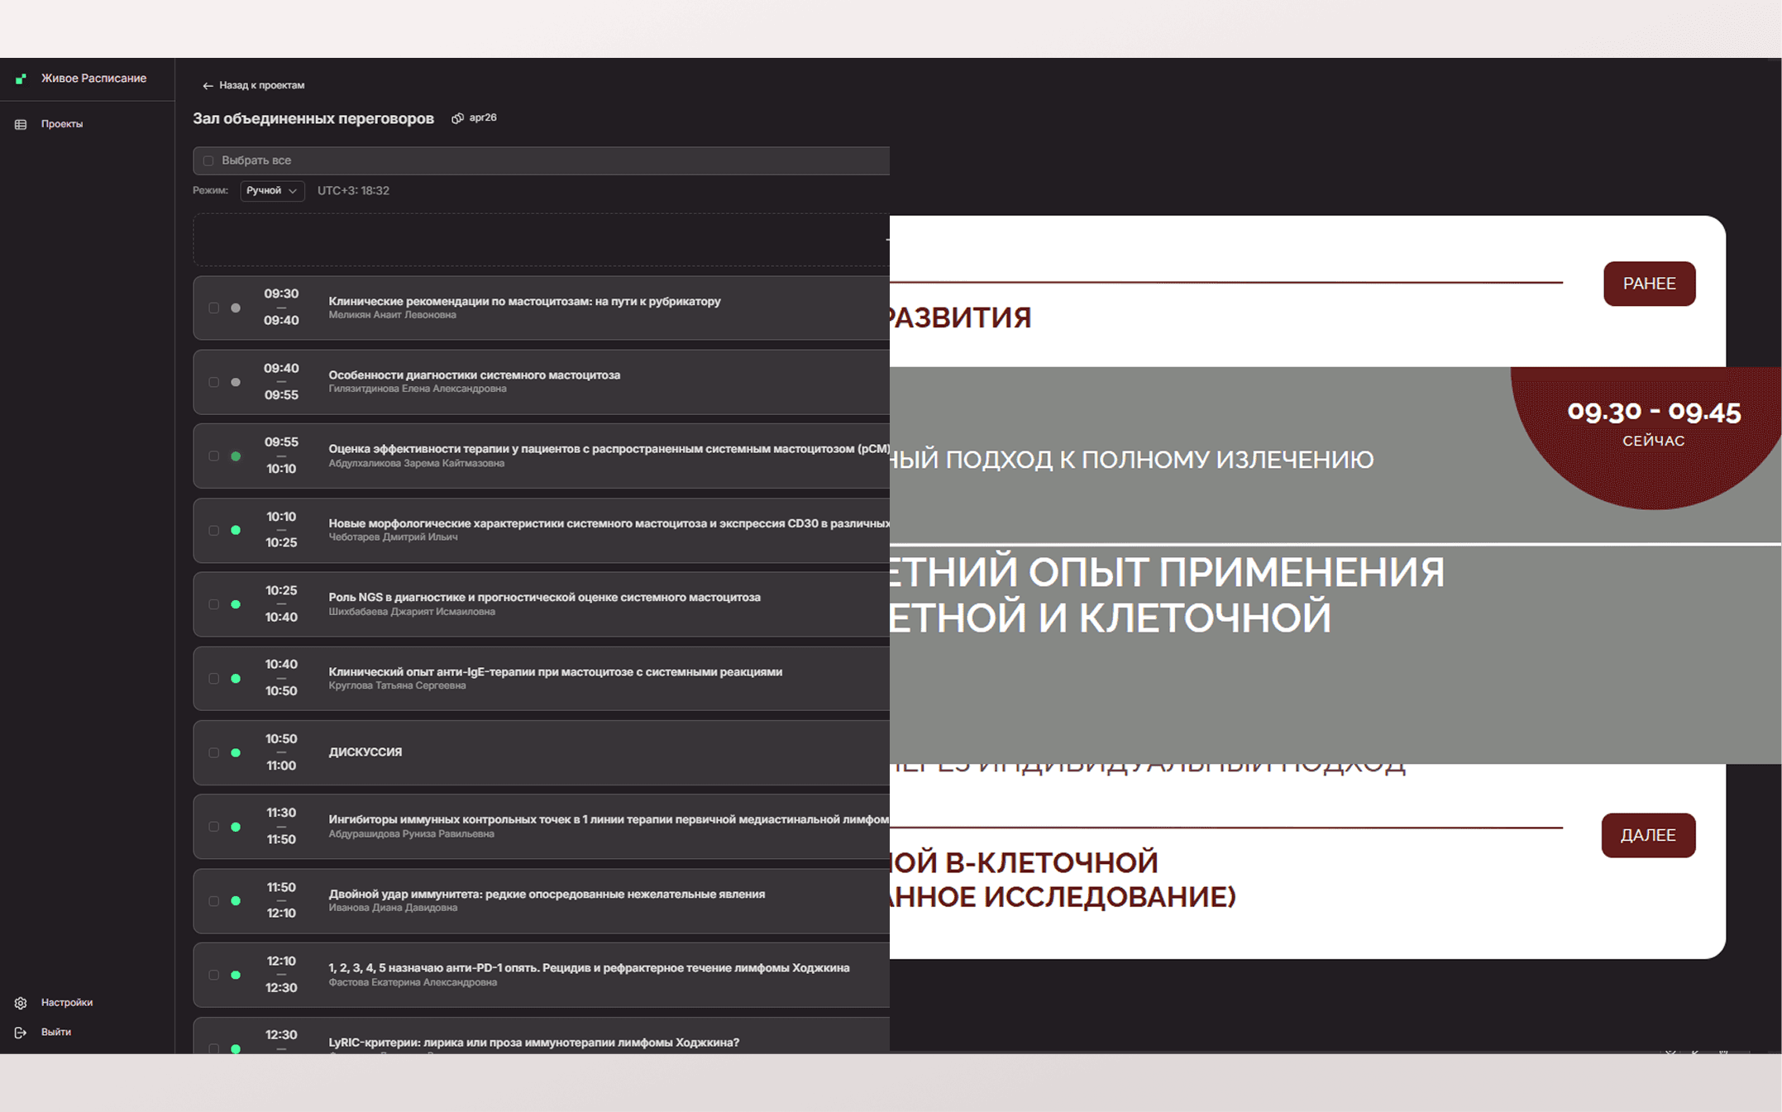Select checkbox of 09:30 Клинические рекомендации row

point(213,308)
